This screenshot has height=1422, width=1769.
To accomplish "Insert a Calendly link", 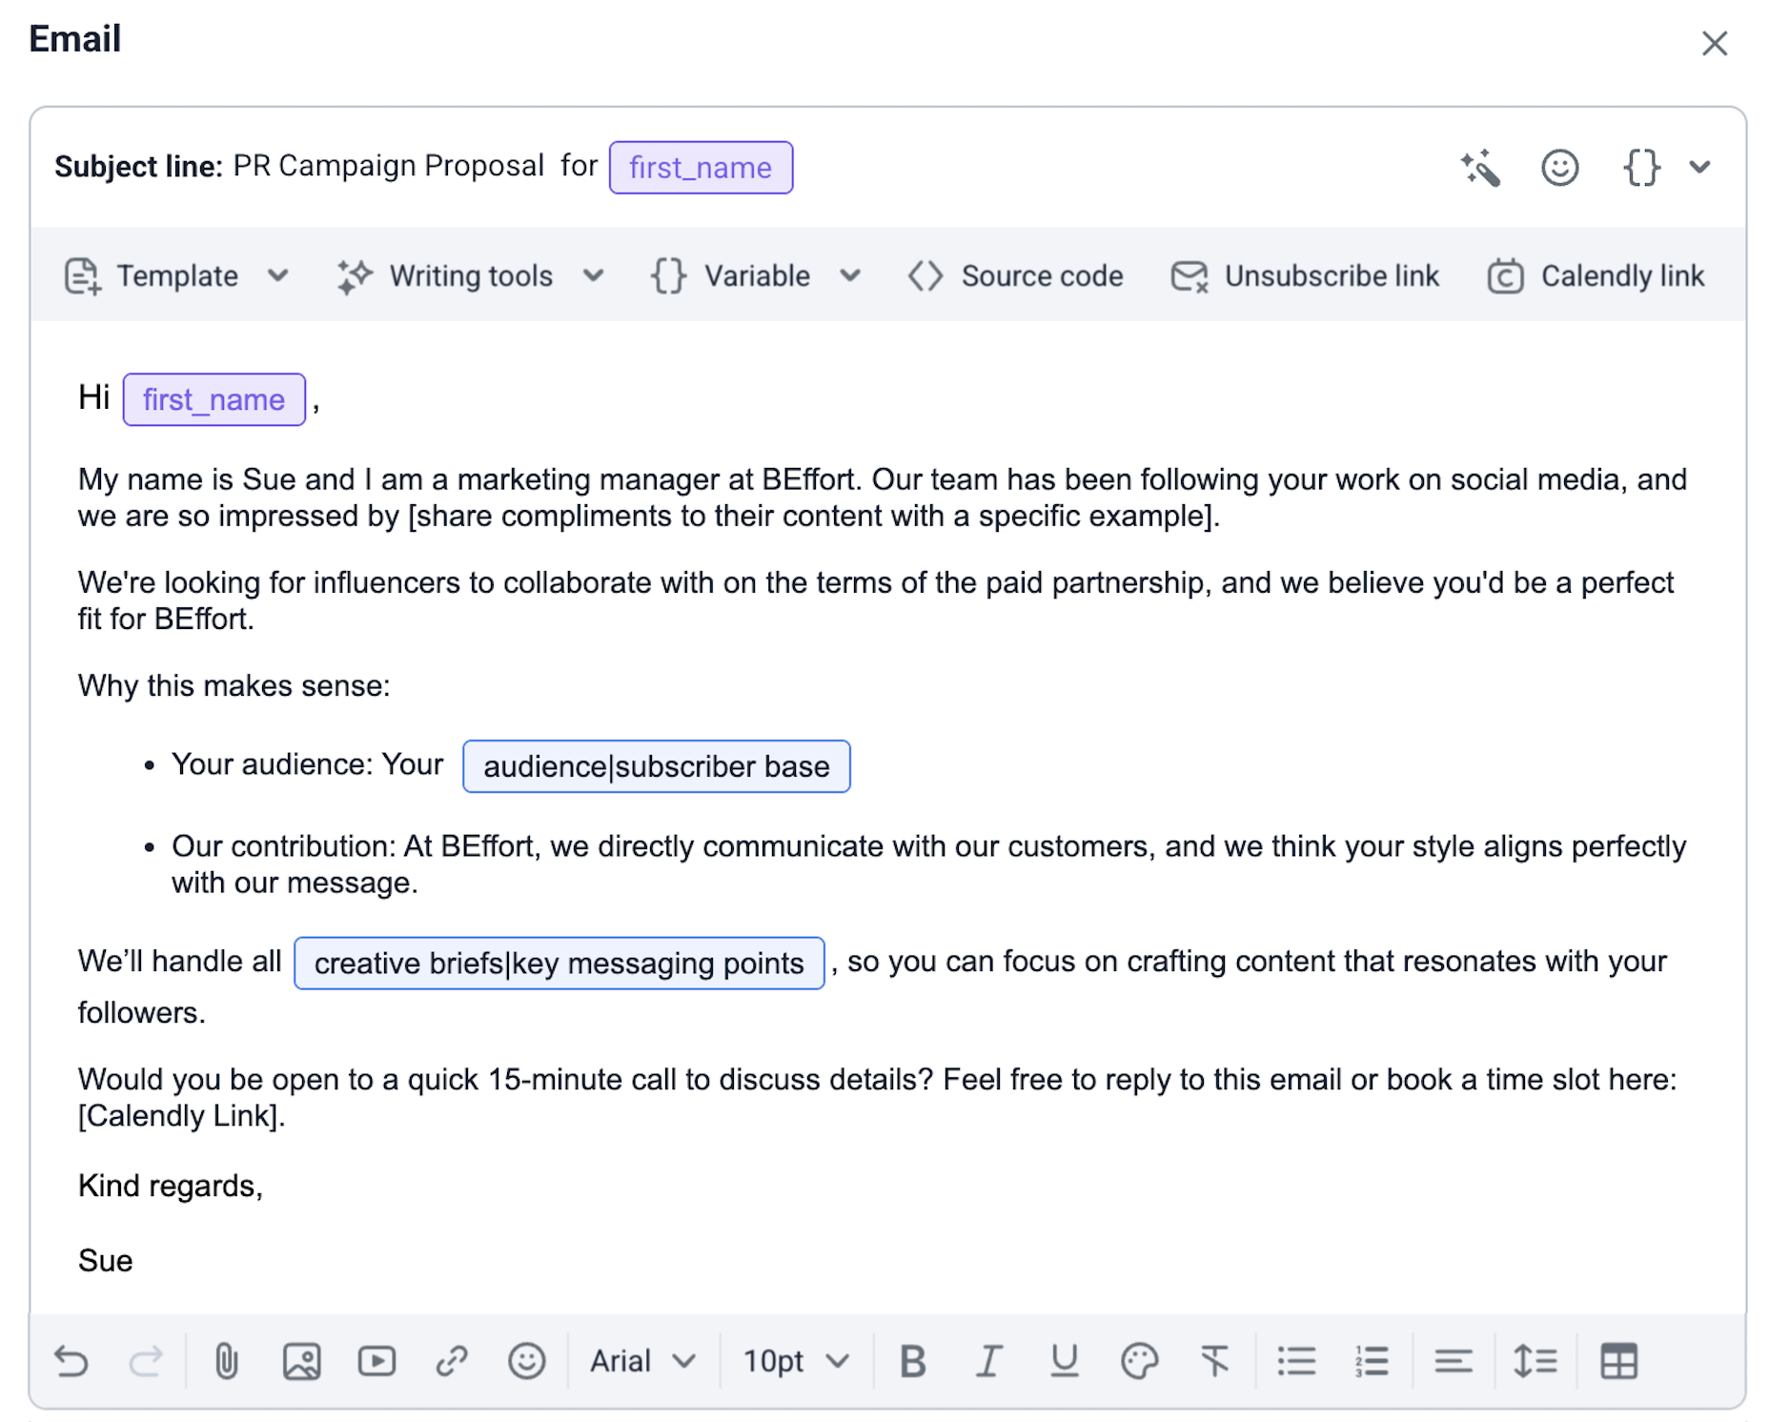I will pos(1596,275).
